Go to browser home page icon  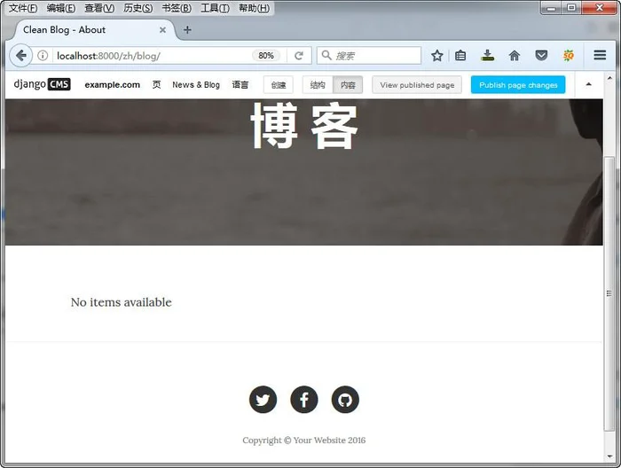514,56
